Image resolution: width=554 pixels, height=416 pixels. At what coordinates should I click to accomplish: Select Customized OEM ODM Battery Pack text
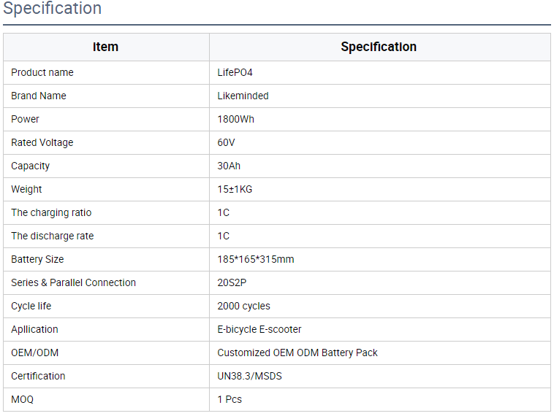pos(297,353)
